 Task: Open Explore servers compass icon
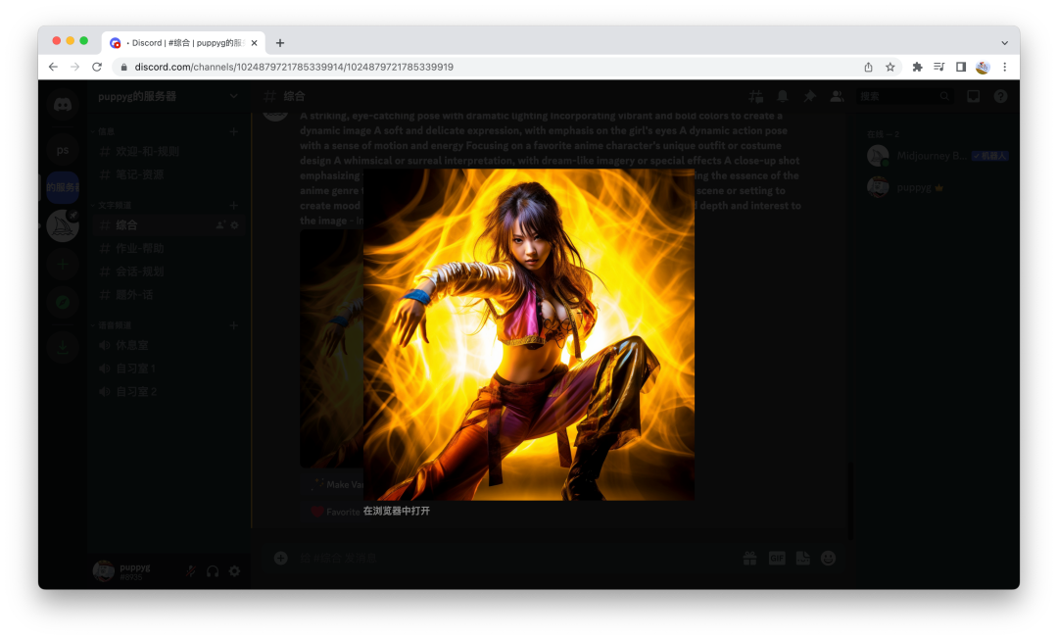(x=63, y=302)
